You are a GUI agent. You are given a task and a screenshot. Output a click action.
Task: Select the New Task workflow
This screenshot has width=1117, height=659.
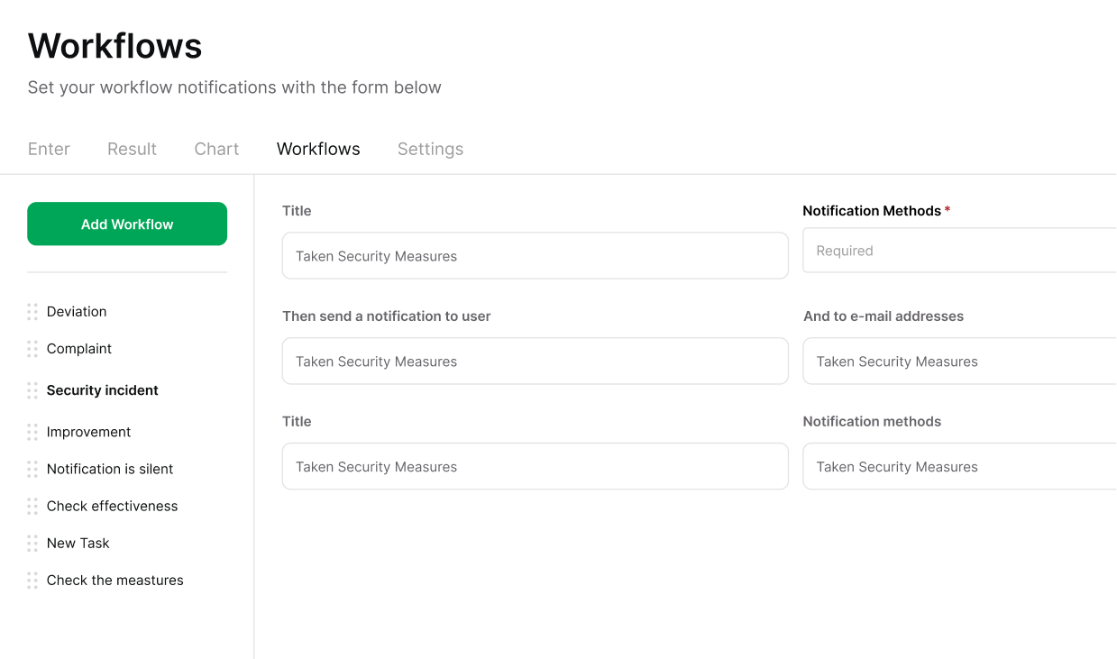[78, 543]
